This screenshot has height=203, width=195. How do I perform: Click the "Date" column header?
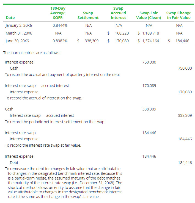(10, 18)
